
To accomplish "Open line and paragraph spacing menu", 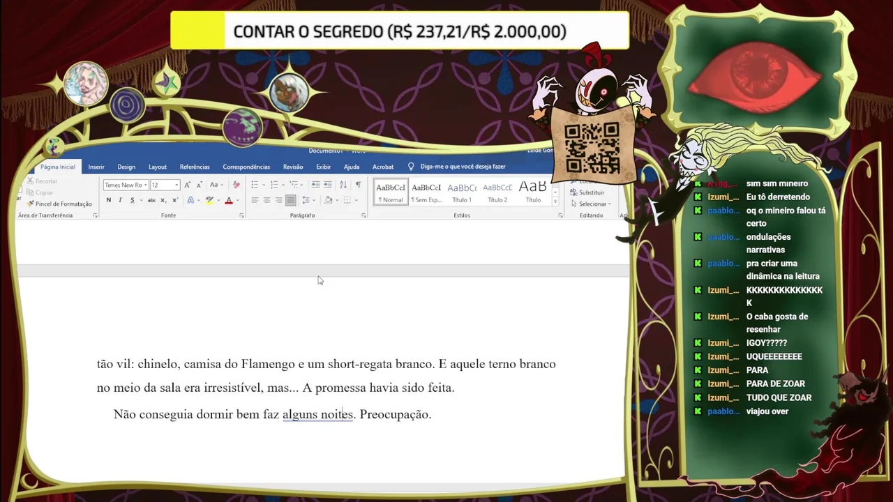I will point(307,200).
